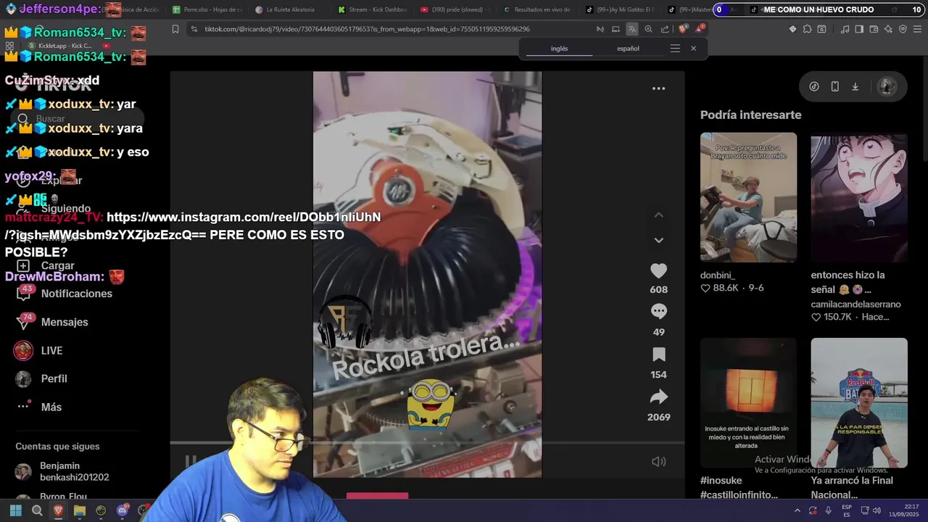
Task: Open Mensajes in the TikTok sidebar
Action: click(52, 322)
